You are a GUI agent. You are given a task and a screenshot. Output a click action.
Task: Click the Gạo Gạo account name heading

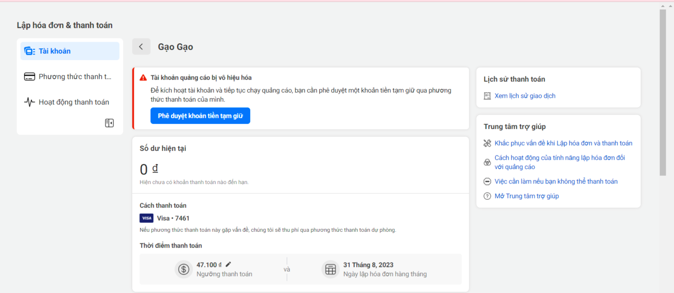(176, 47)
